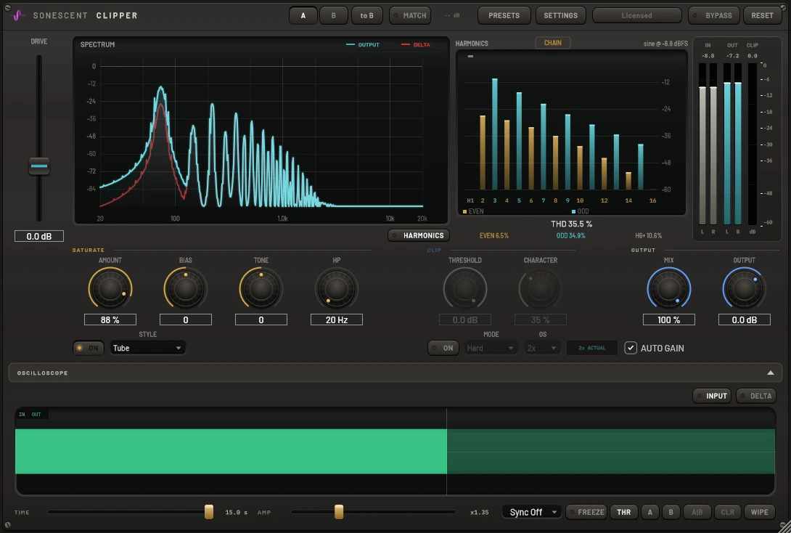Click the Bias value field
791x533 pixels.
click(185, 320)
